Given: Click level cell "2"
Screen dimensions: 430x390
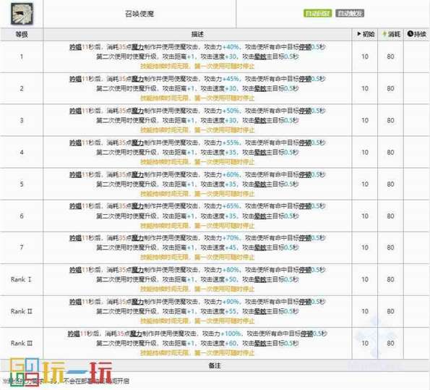Looking at the screenshot, I should [22, 88].
